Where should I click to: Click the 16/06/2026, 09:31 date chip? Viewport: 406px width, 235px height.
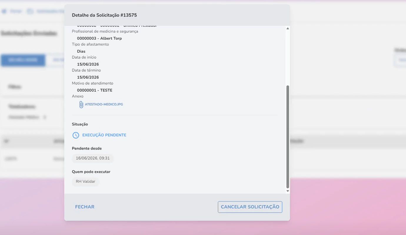[93, 158]
